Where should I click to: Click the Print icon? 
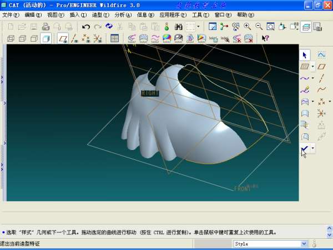[x=45, y=27]
